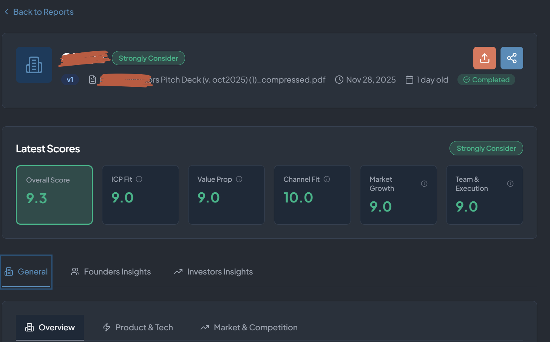This screenshot has width=550, height=342.
Task: Show the Value Prop info tooltip icon
Action: coord(239,179)
